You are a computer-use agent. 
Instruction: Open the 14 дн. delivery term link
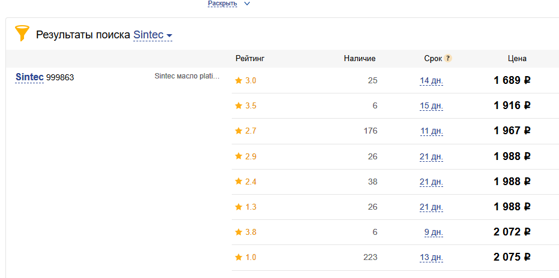point(431,81)
